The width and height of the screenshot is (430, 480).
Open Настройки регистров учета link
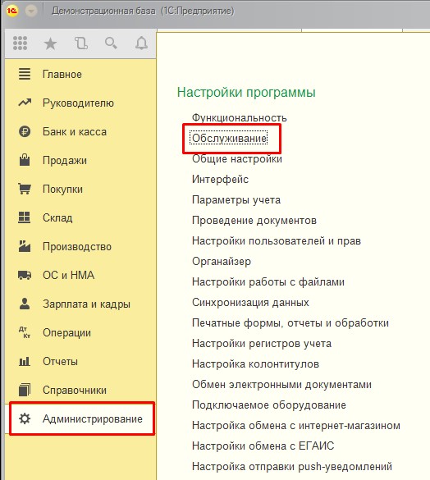(262, 344)
